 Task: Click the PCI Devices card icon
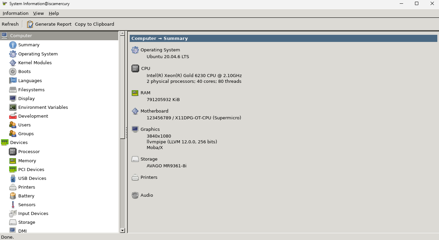(x=13, y=169)
